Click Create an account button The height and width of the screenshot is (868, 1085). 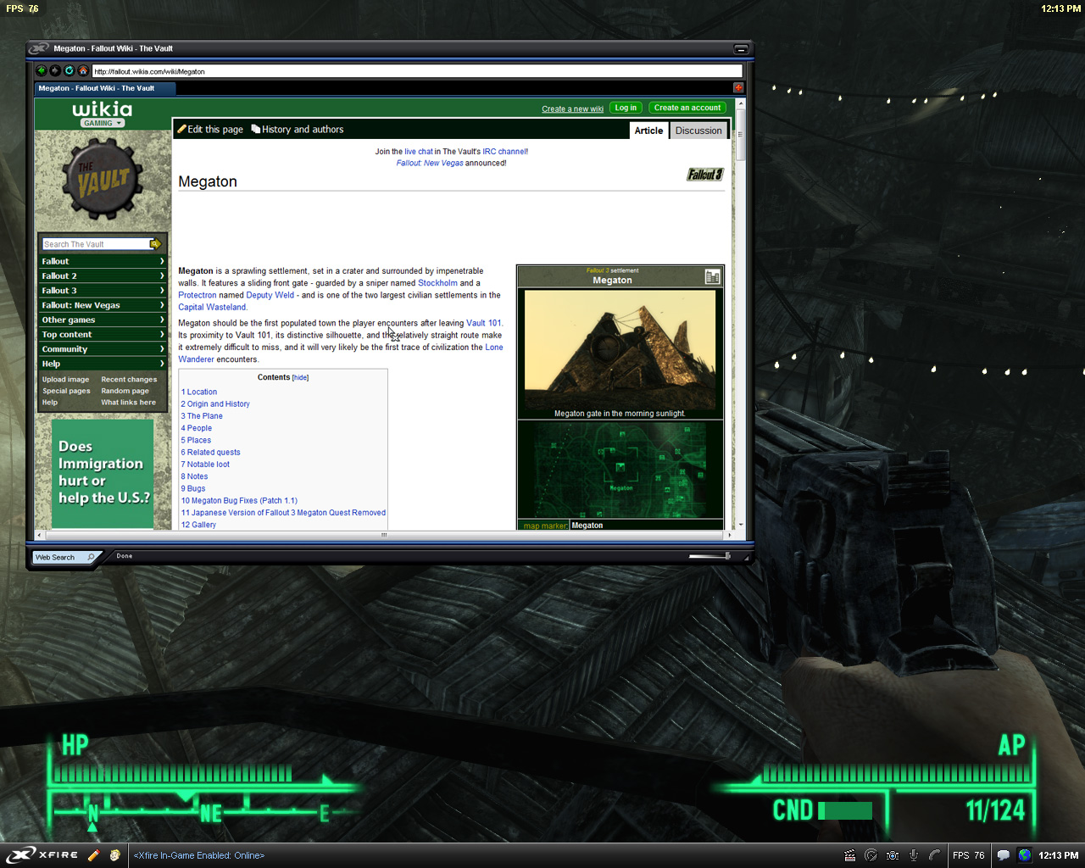pos(687,108)
